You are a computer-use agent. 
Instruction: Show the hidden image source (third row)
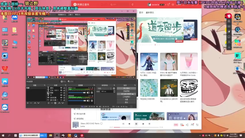click(61, 93)
